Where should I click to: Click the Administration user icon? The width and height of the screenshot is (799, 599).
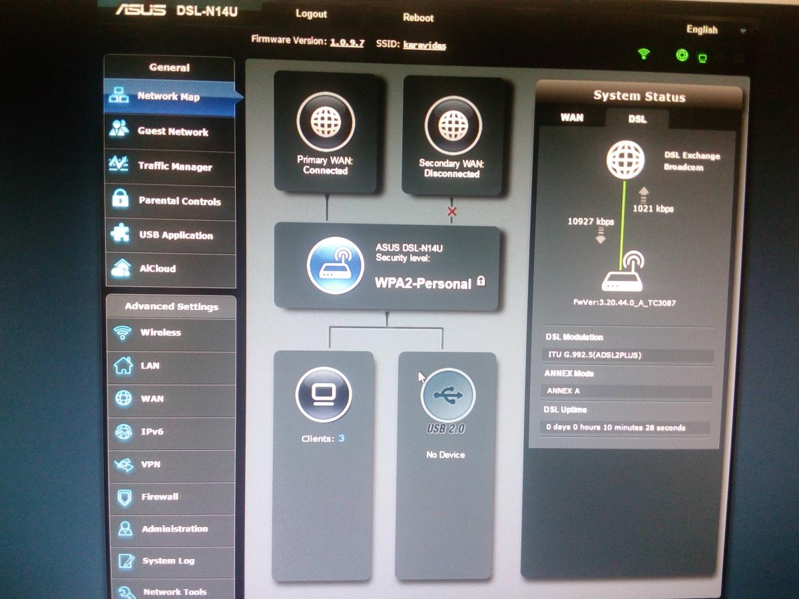125,528
